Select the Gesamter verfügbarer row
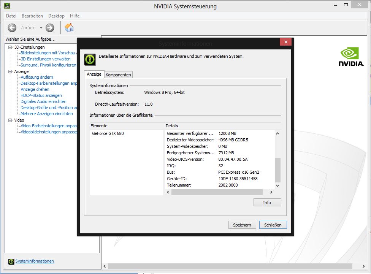 (x=220, y=133)
